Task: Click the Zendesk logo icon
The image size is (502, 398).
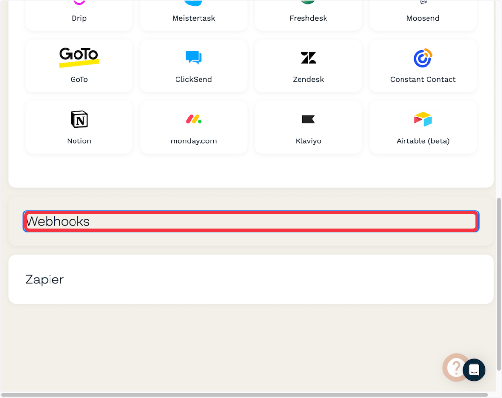Action: (x=308, y=58)
